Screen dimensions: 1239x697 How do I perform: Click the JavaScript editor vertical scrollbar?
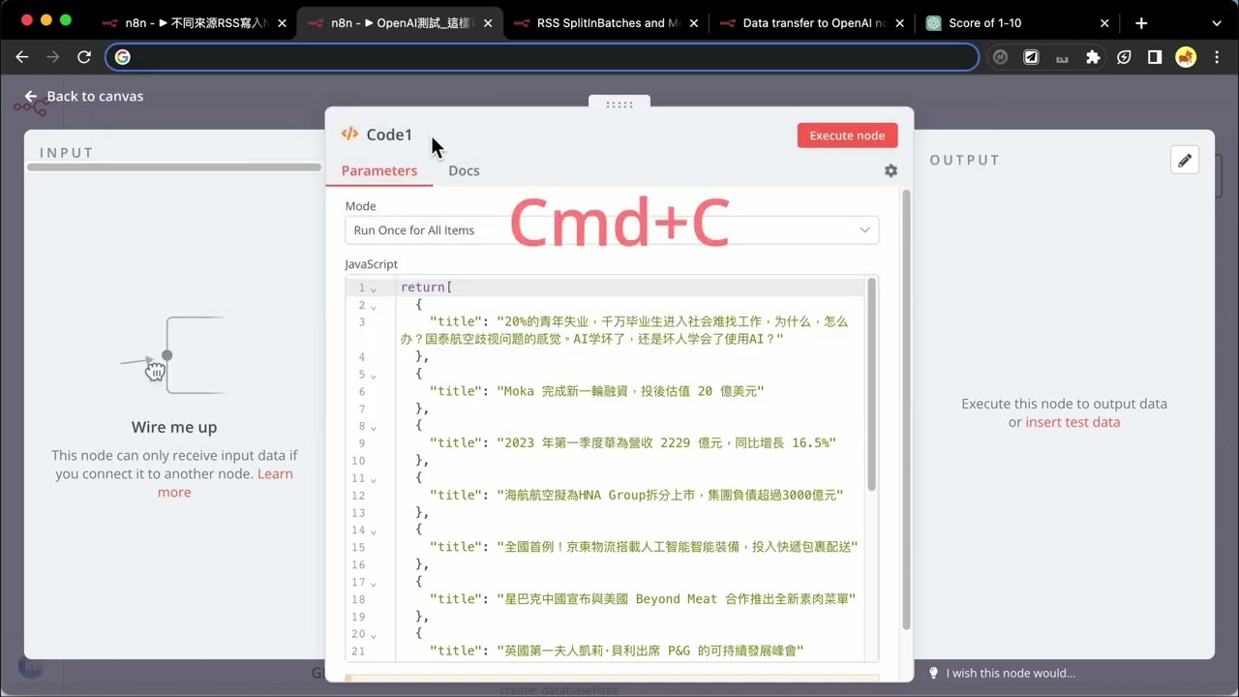pyautogui.click(x=872, y=384)
